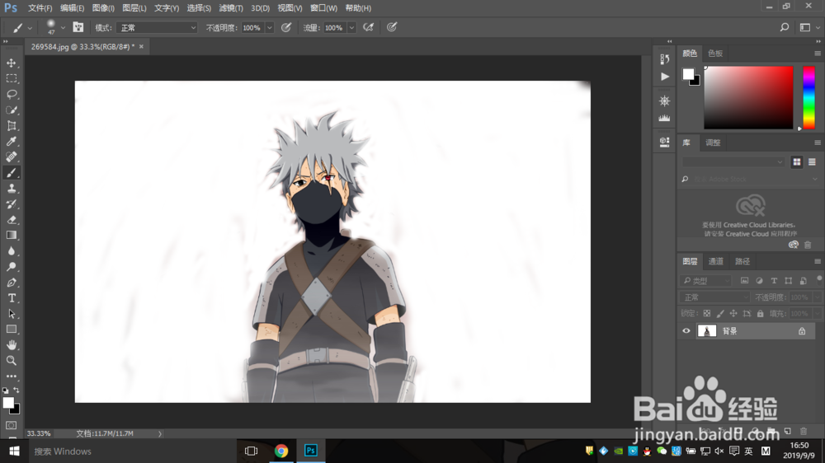
Task: Select the Gradient tool
Action: [12, 235]
